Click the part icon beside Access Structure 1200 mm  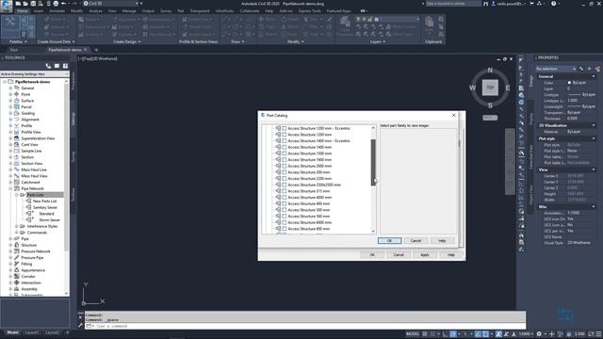(x=278, y=135)
